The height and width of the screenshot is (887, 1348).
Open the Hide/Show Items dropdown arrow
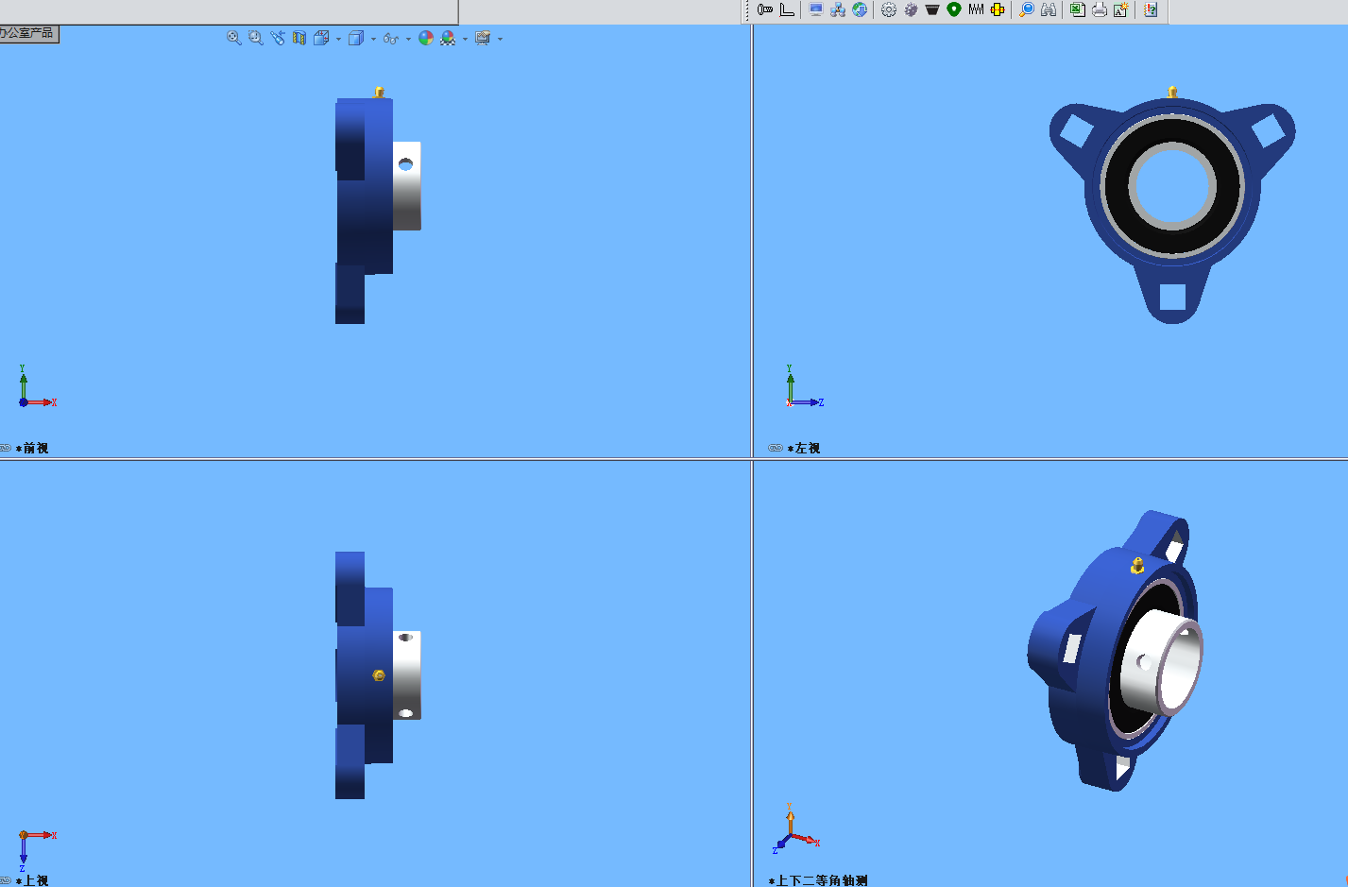408,39
